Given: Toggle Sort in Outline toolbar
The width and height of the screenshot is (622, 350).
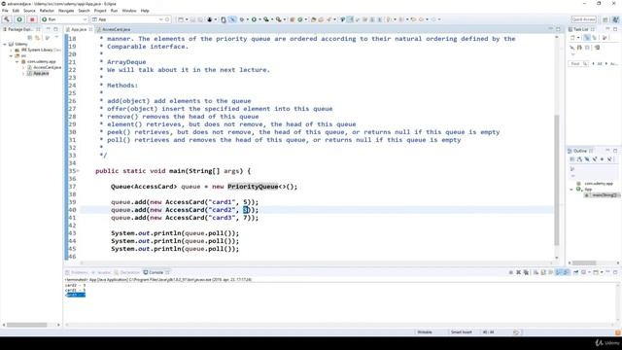Looking at the screenshot, I should (579, 159).
